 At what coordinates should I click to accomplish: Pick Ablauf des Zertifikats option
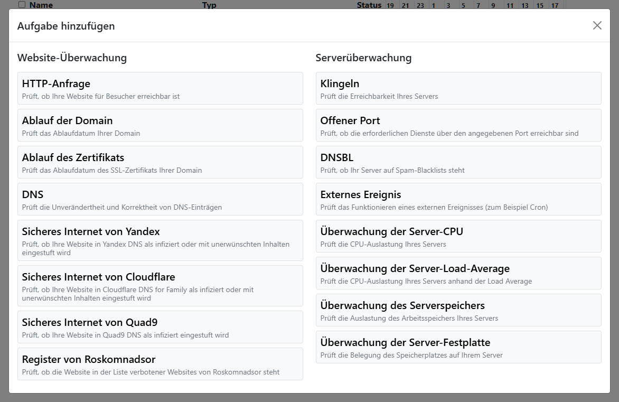click(160, 162)
